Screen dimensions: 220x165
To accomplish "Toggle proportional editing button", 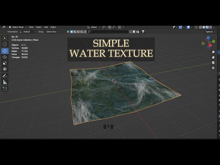I will point(120,27).
